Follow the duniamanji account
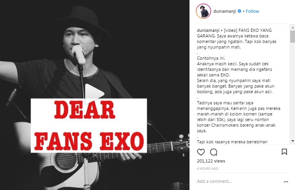 252,11
